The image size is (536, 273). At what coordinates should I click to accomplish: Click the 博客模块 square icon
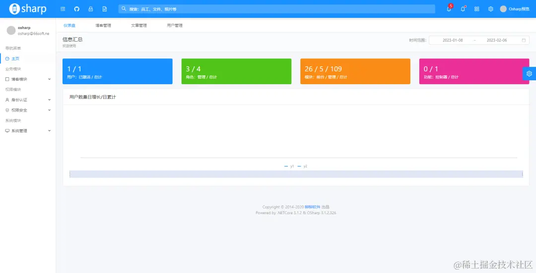7,79
